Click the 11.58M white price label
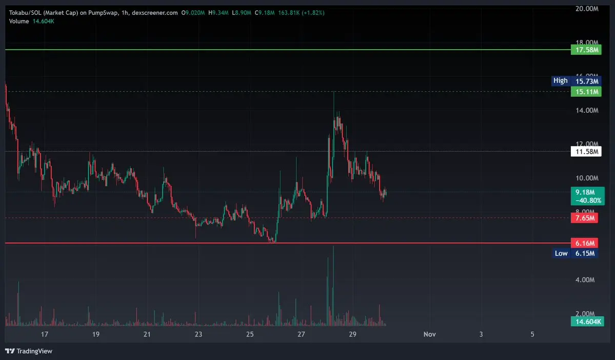The height and width of the screenshot is (360, 615). [586, 152]
